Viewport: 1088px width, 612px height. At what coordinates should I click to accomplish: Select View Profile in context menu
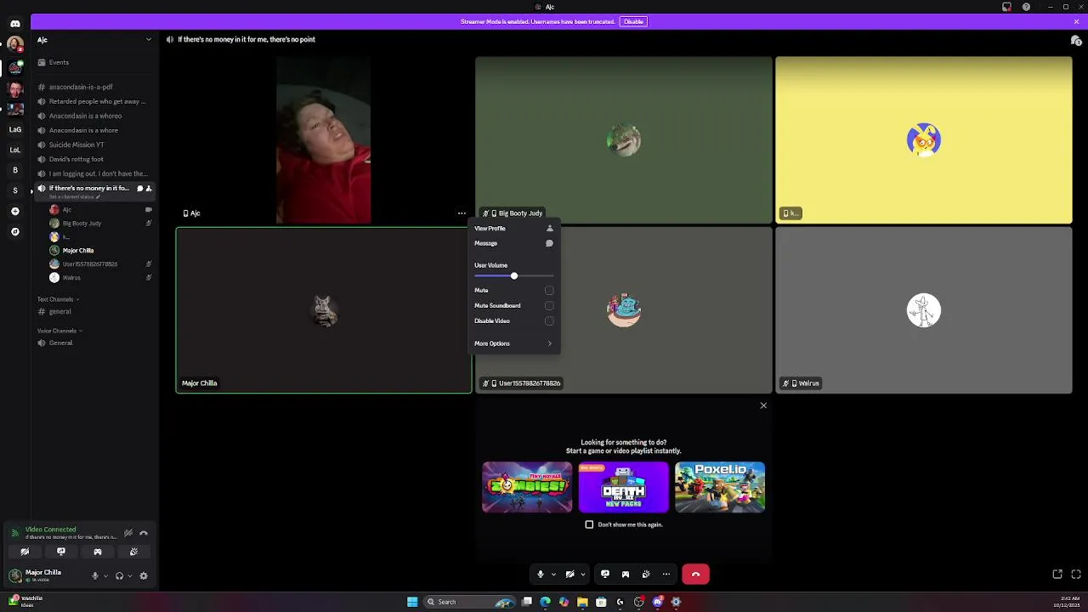click(x=513, y=229)
